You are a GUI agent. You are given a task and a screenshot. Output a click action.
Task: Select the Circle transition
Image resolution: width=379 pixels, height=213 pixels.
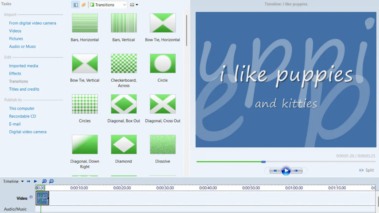pos(163,63)
